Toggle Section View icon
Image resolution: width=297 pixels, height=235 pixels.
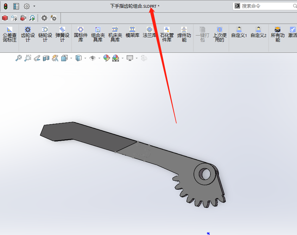46,58
